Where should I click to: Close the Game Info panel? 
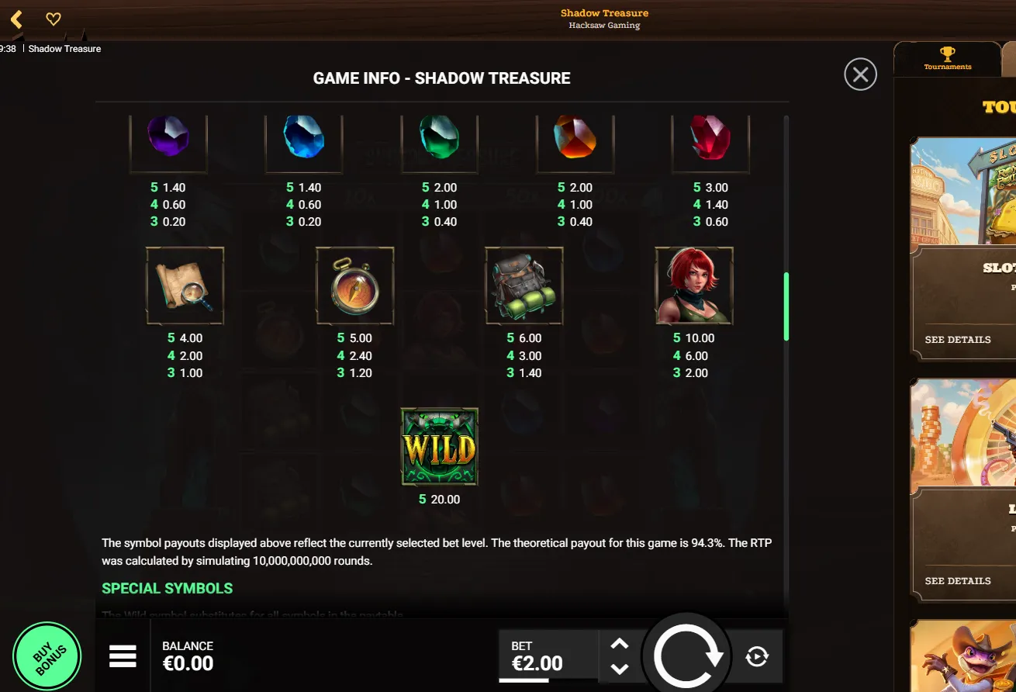click(x=860, y=74)
